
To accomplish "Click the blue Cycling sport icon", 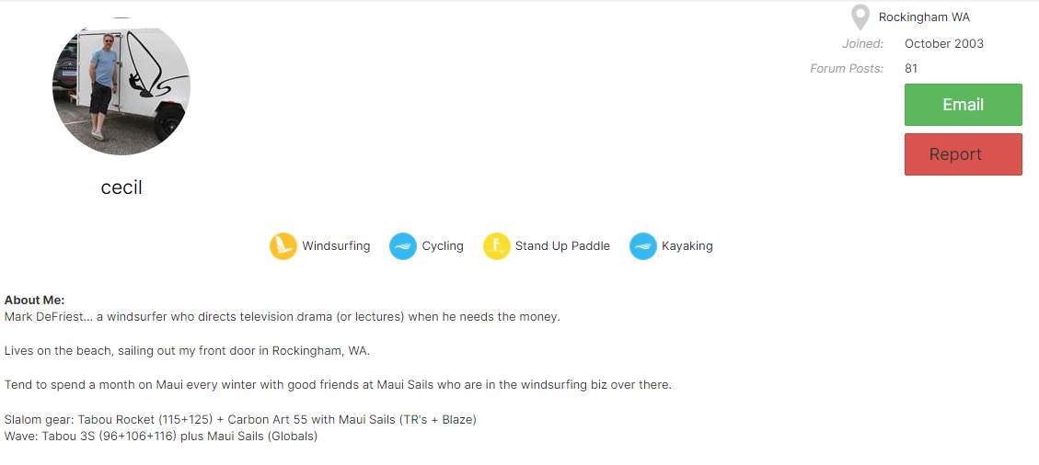I will click(403, 246).
